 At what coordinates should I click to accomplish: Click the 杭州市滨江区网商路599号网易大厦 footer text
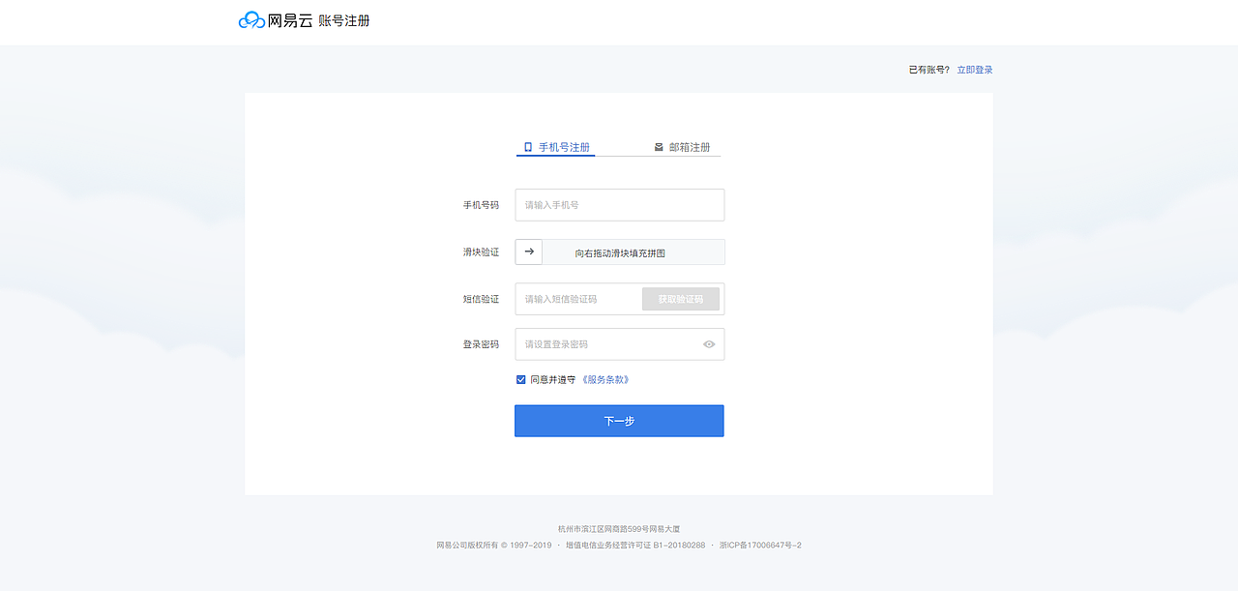pyautogui.click(x=619, y=529)
